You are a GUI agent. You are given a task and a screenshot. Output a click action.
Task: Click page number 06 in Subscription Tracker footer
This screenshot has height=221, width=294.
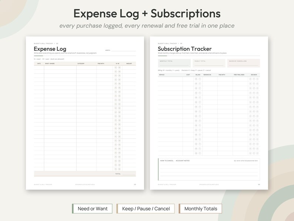[x=259, y=185]
